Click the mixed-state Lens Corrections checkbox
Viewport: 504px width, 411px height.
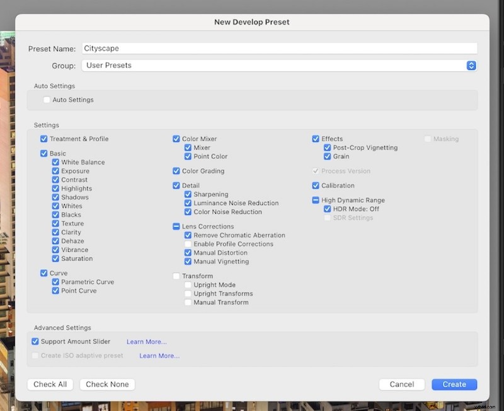pos(176,226)
